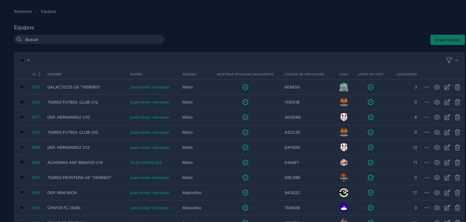Click invitation code 04A8F1
This screenshot has height=222, width=466.
(x=292, y=163)
